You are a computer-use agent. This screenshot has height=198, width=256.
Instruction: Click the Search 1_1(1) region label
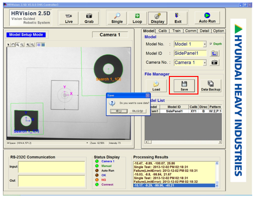coord(26,131)
